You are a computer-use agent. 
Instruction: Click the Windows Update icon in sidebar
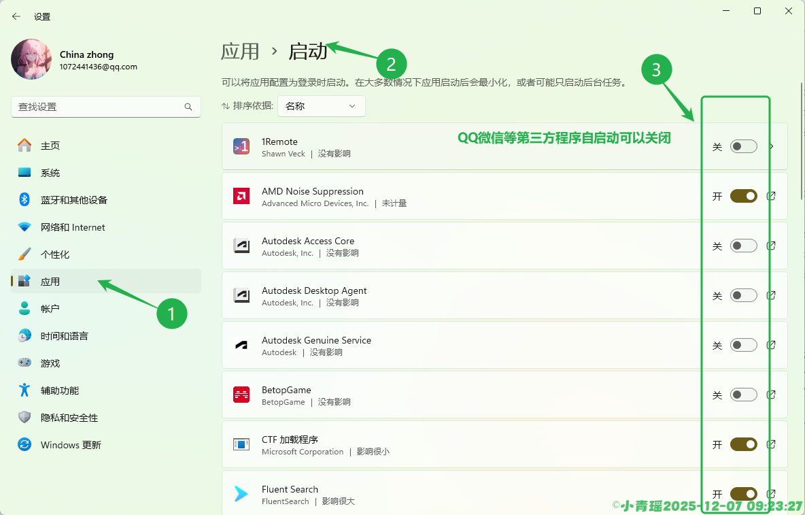(x=24, y=445)
